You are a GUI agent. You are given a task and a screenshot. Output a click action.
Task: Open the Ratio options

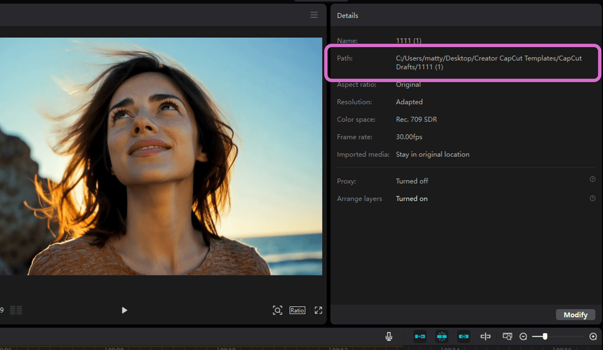click(x=297, y=310)
